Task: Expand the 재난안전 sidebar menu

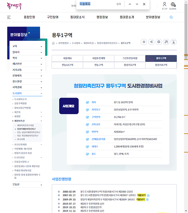Action: tap(27, 64)
